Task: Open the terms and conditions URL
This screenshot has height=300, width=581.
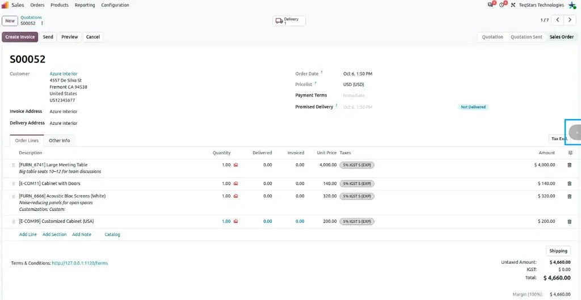Action: (79, 263)
